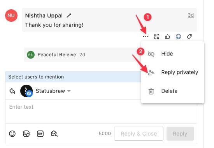
Task: Open the 2d timestamp on Peaceful Beleive
Action: 82,55
